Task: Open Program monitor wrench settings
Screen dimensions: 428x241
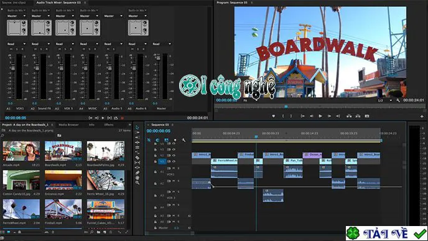Action: 398,100
